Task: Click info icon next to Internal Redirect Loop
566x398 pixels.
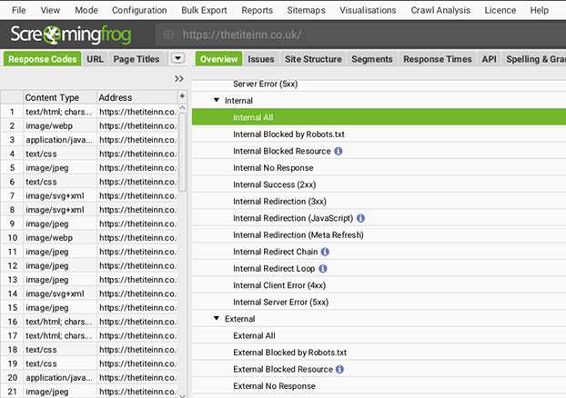Action: tap(322, 269)
